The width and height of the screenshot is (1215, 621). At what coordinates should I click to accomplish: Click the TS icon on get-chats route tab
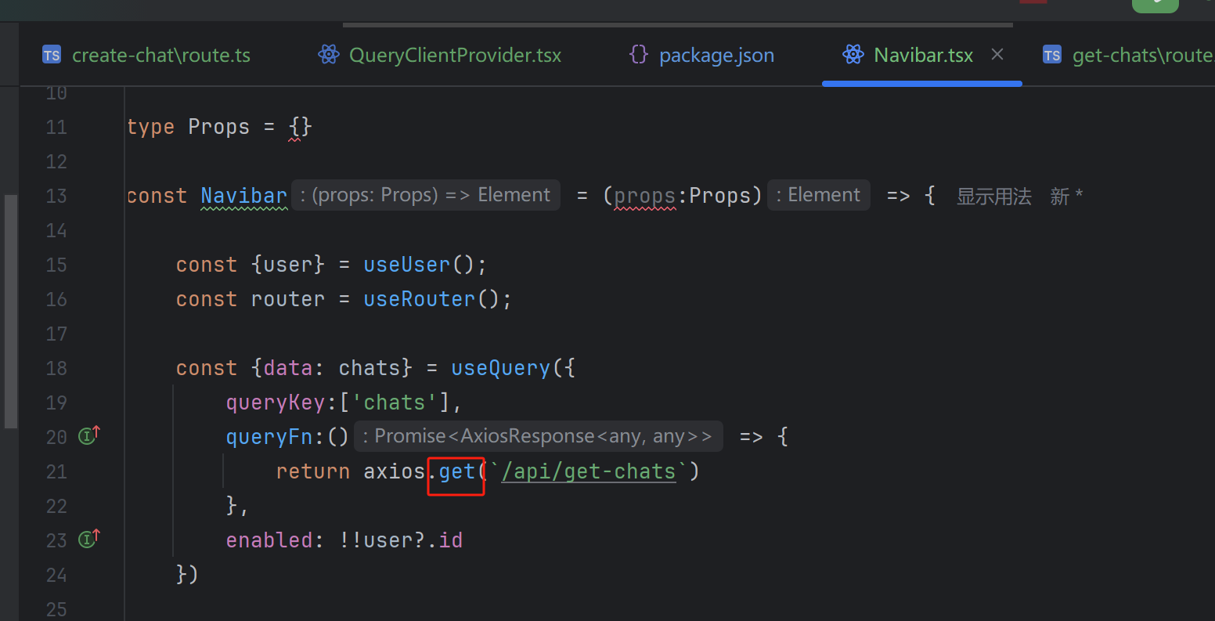click(1052, 55)
